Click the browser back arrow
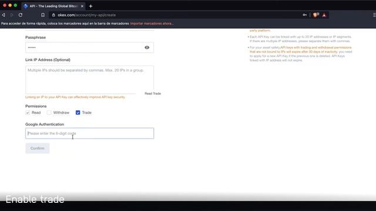The width and height of the screenshot is (376, 211). [4, 15]
